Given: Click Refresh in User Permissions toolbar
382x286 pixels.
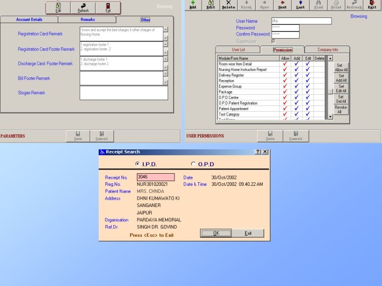Looking at the screenshot, I should (x=354, y=5).
